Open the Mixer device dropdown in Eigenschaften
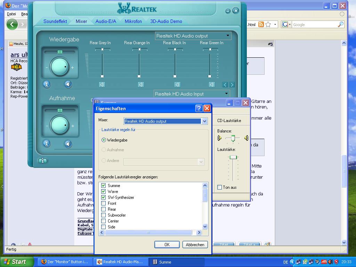Viewport: 356px width, 267px height. [x=204, y=121]
